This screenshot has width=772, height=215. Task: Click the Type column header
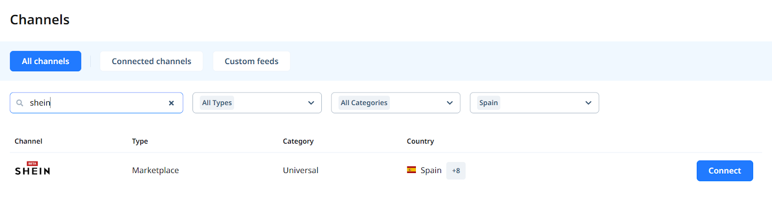click(140, 141)
